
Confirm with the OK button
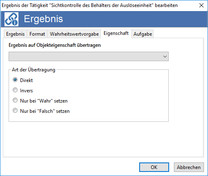coord(154,167)
